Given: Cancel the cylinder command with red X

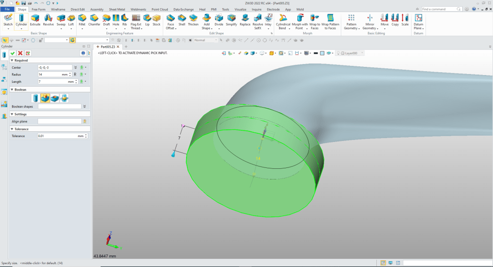Looking at the screenshot, I should click(x=20, y=53).
